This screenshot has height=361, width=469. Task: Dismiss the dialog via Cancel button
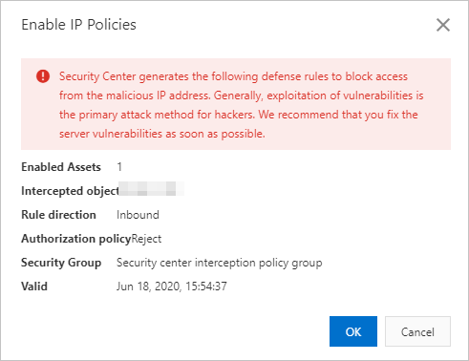click(x=417, y=331)
